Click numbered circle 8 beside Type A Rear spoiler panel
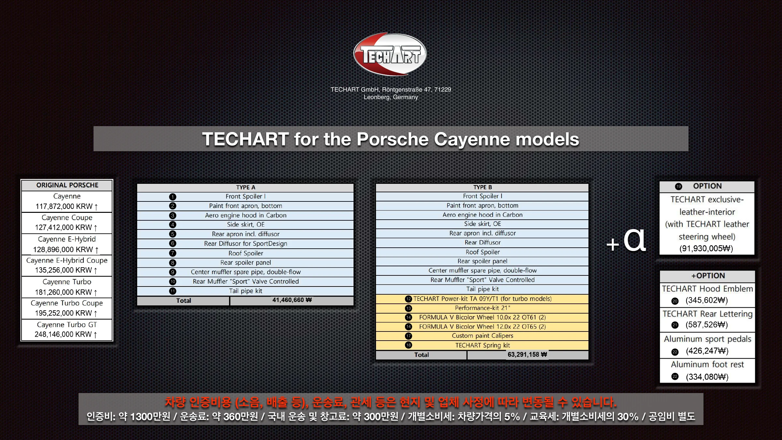 coord(173,263)
